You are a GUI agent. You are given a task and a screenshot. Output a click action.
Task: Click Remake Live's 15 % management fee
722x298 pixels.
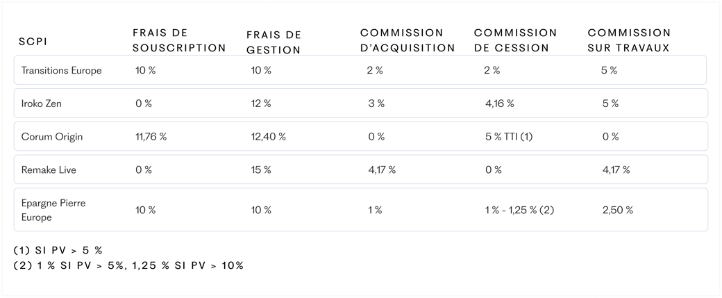point(261,170)
